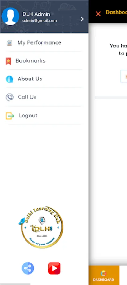Click the admin@gmail.com email address
Screen dimensions: 127x285
[x=40, y=21]
